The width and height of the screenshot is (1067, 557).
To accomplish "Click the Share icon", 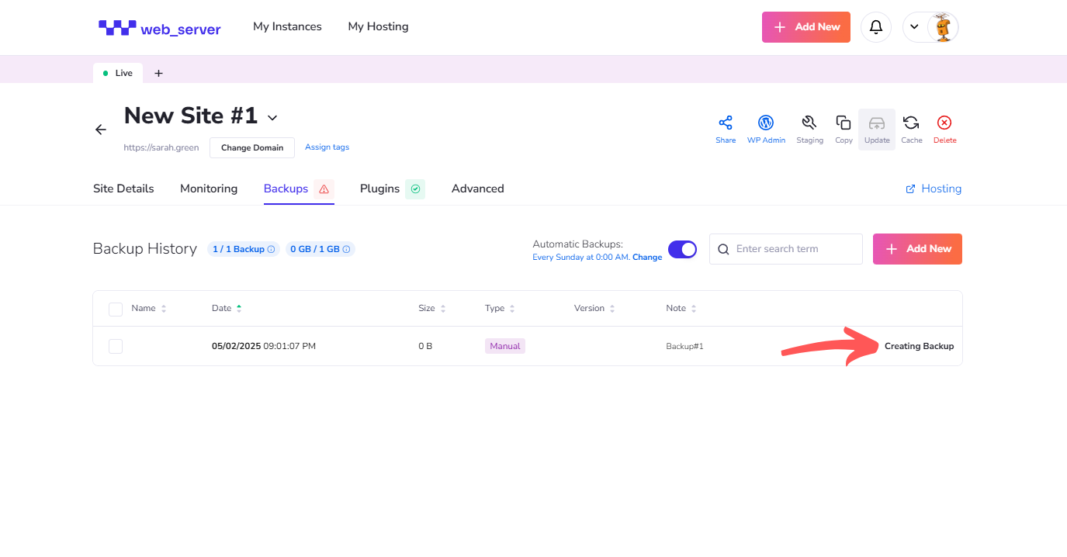I will point(726,123).
